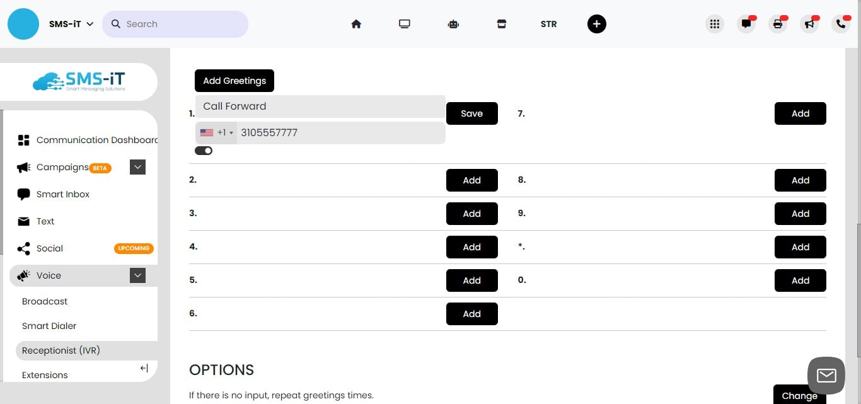Click the robot assistant icon in the top bar
The height and width of the screenshot is (404, 861).
tap(453, 23)
